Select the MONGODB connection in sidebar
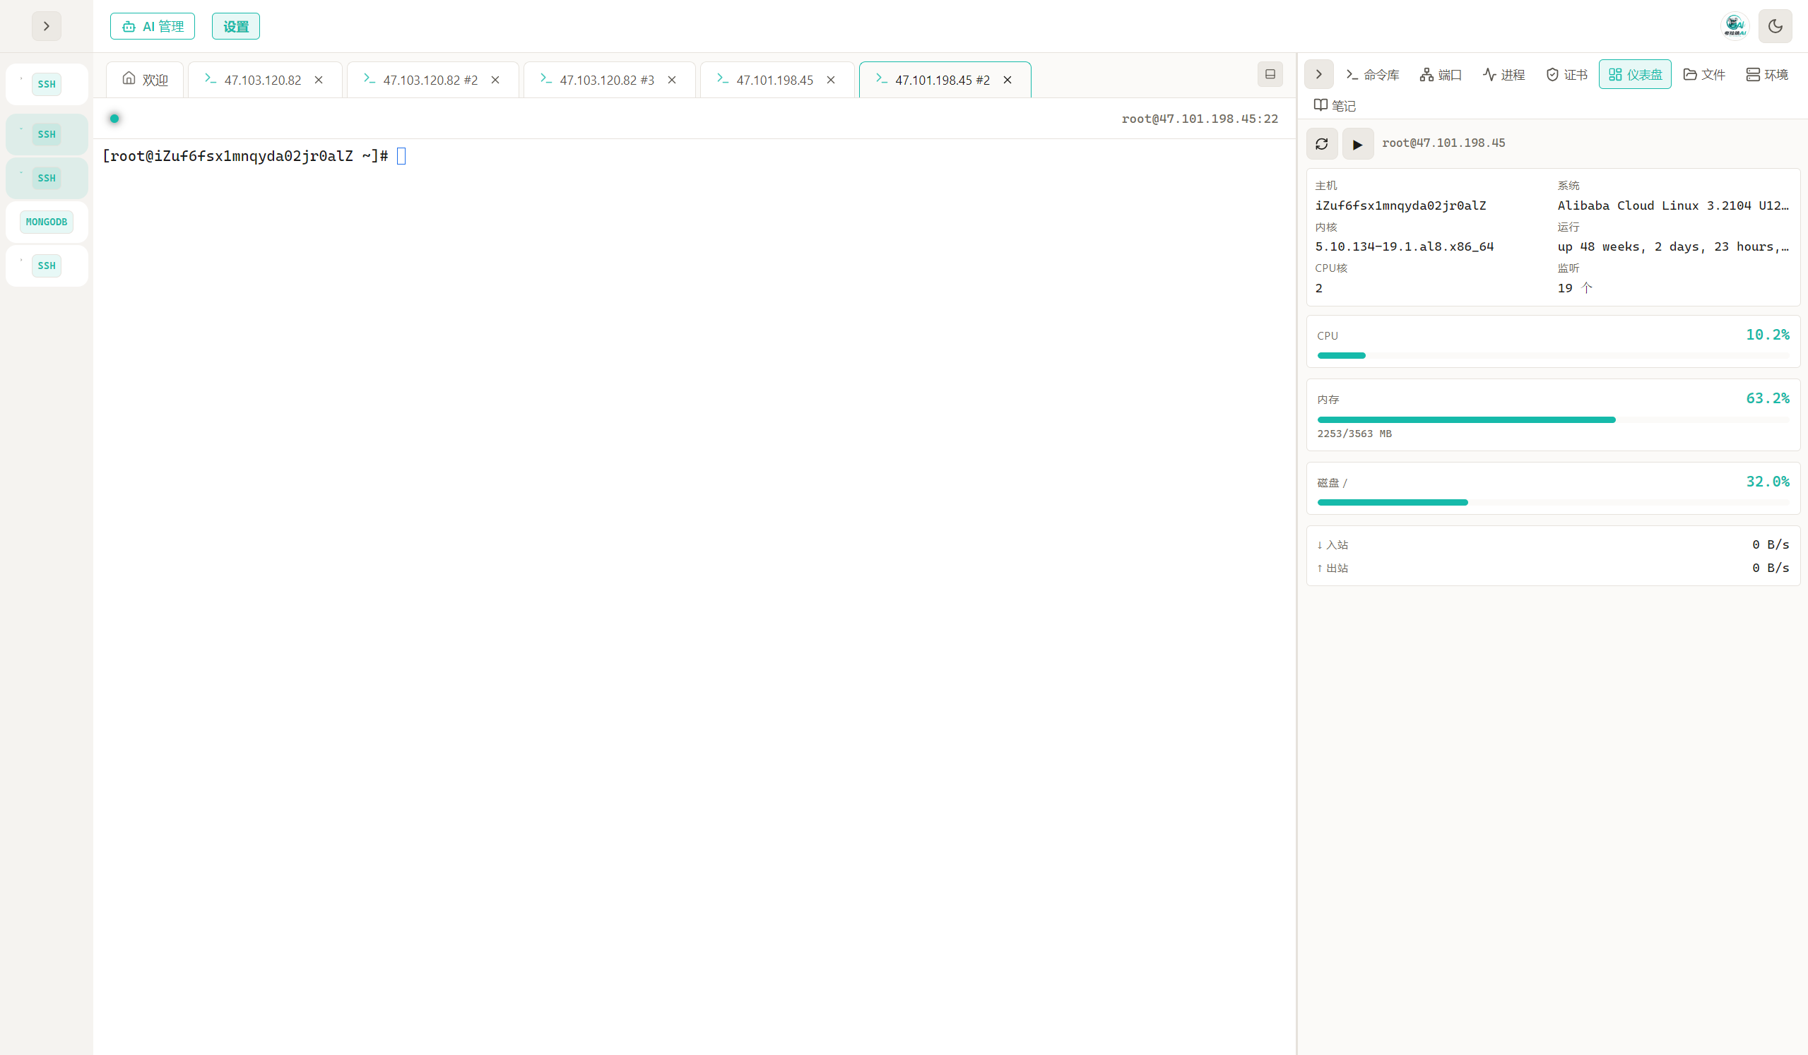 [47, 222]
